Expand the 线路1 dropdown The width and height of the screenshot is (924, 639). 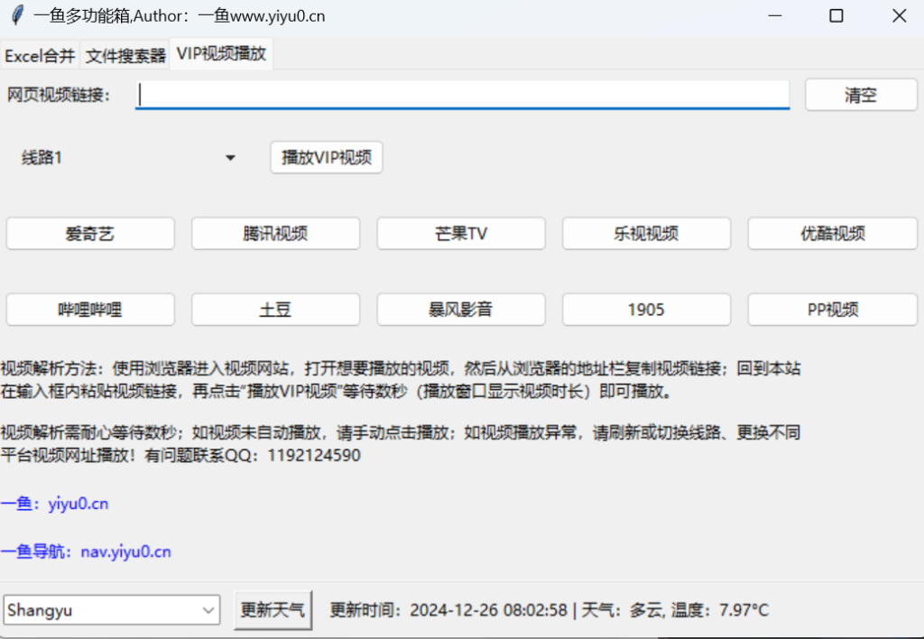tap(128, 158)
